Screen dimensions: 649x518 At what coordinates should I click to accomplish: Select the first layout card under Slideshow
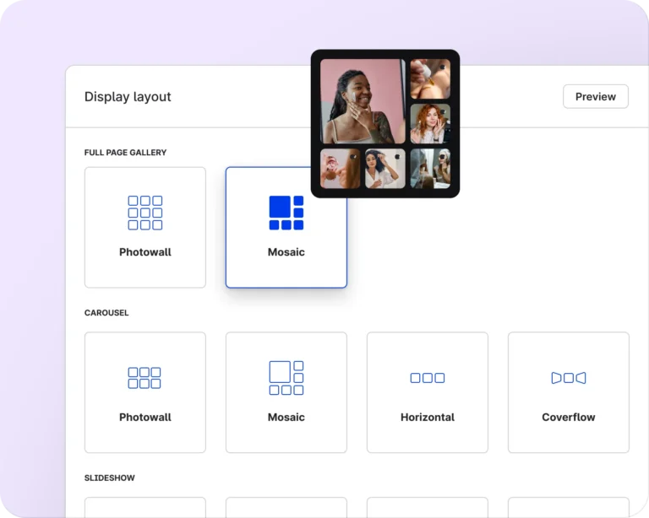pos(145,507)
